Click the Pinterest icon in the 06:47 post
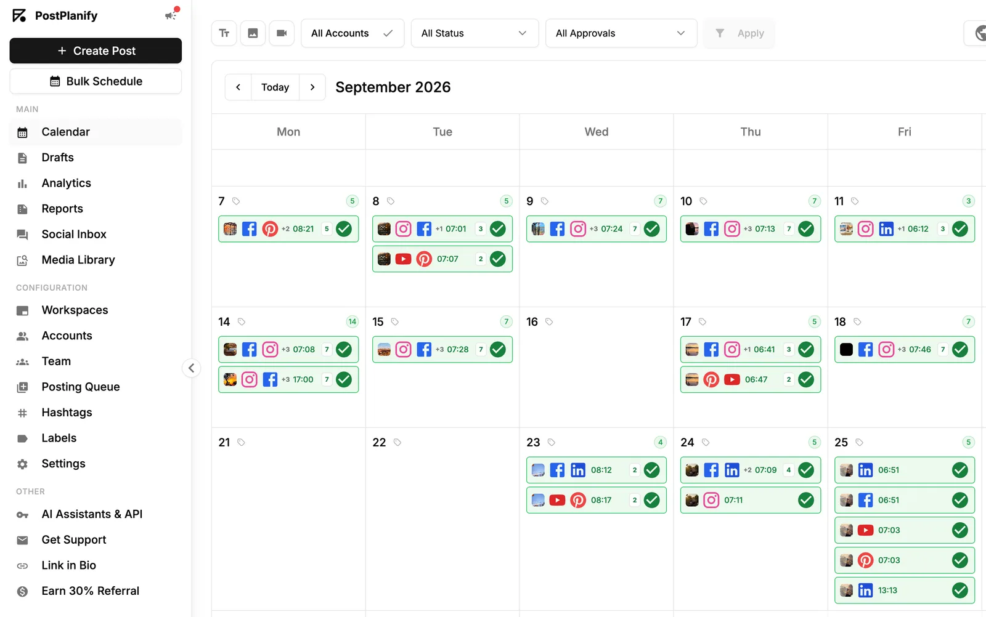 click(x=711, y=379)
